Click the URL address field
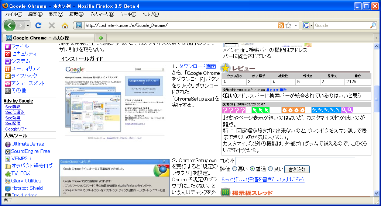 (181, 25)
